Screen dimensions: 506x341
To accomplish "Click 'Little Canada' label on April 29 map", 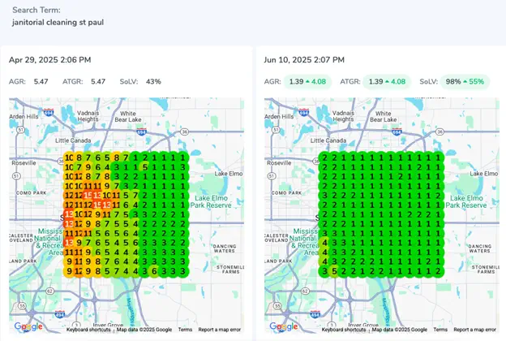I will coord(73,140).
